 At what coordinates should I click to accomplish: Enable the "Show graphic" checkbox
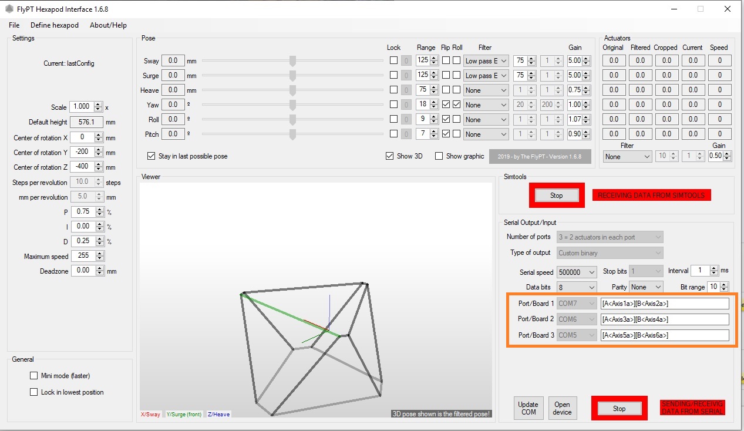click(438, 156)
